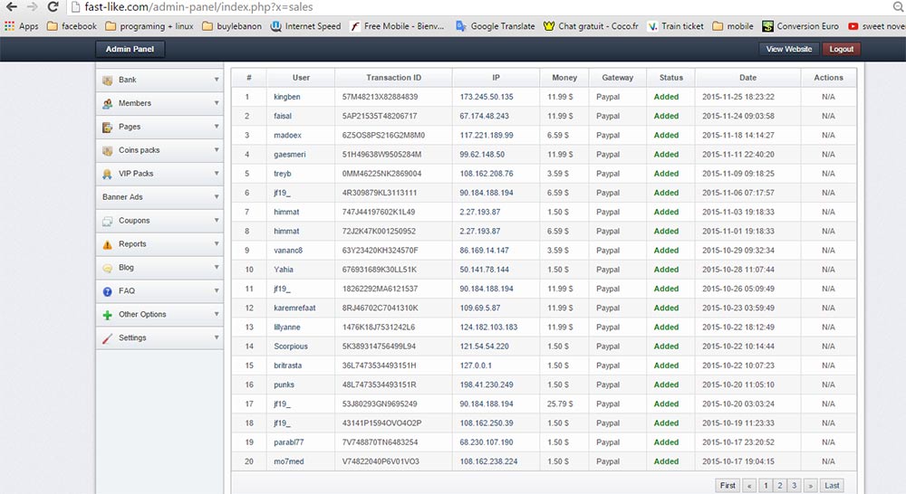
Task: Open the Apps grid bookmark icon
Action: click(9, 26)
